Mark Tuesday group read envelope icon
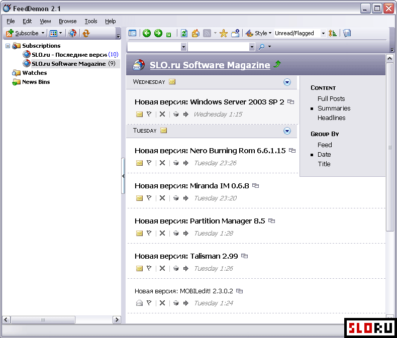 (x=163, y=131)
